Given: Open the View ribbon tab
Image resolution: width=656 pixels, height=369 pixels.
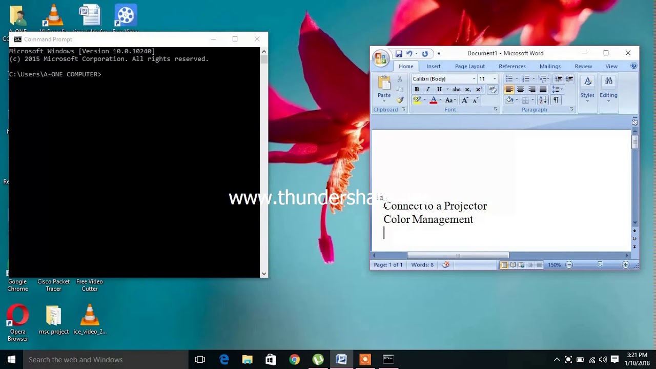Looking at the screenshot, I should coord(611,66).
